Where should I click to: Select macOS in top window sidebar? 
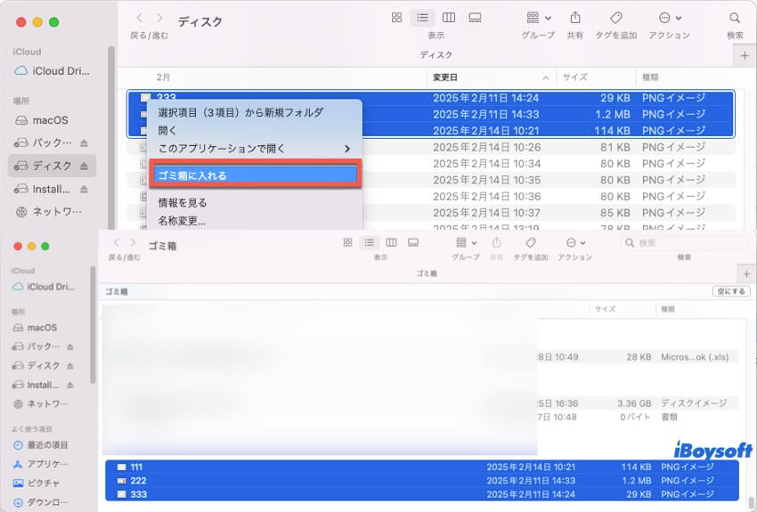tap(43, 120)
